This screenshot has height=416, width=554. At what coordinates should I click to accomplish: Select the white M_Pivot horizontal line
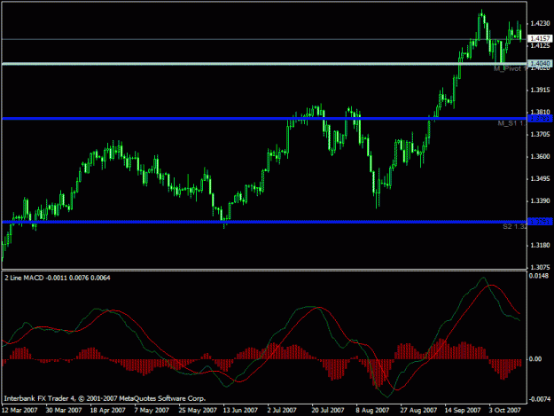point(264,64)
